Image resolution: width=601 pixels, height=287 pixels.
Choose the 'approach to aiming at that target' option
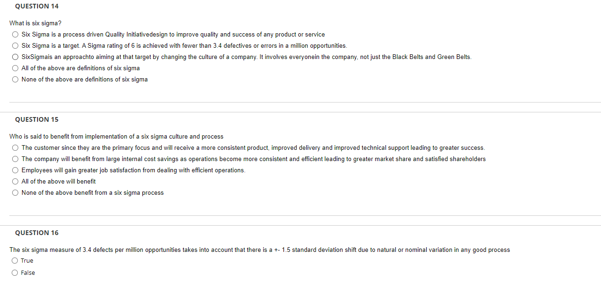[x=15, y=57]
